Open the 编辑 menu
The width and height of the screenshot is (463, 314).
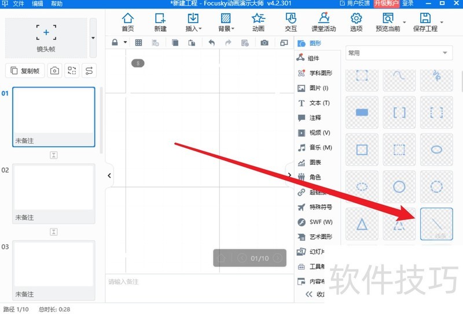(38, 4)
